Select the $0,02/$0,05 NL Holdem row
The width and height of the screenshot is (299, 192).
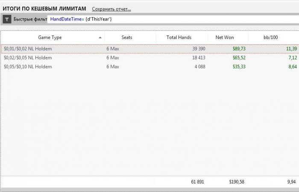(x=149, y=58)
